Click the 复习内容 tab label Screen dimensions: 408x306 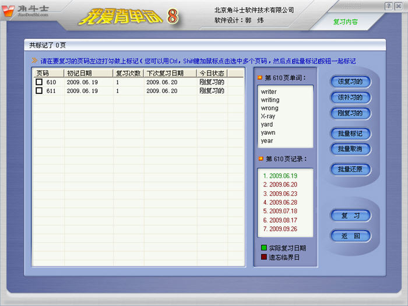[346, 22]
